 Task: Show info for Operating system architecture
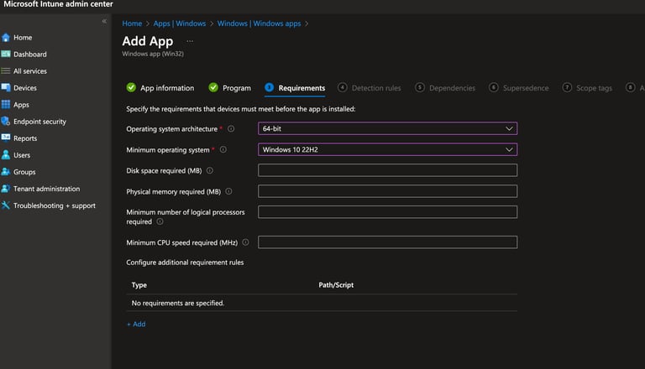click(231, 128)
